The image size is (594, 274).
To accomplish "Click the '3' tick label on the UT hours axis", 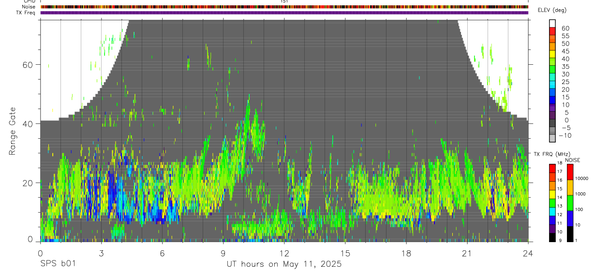I will 101,253.
